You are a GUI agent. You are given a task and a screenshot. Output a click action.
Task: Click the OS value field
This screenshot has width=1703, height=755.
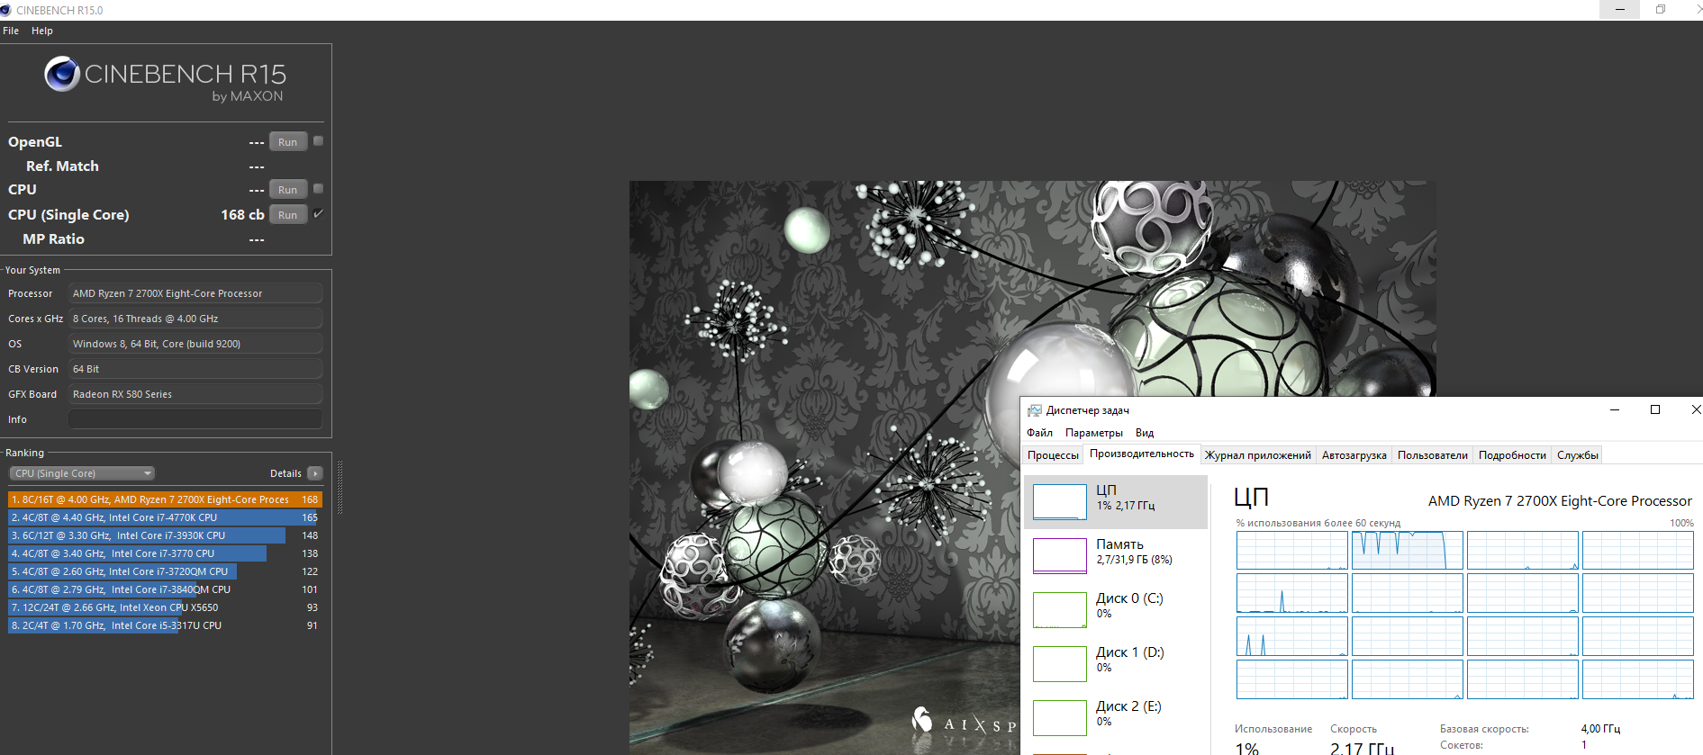pyautogui.click(x=195, y=344)
